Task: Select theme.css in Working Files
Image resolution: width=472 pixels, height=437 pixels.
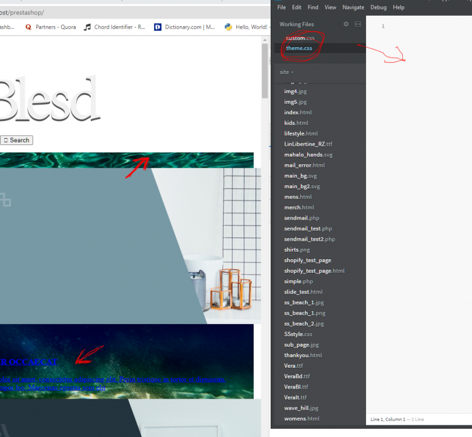Action: 299,48
